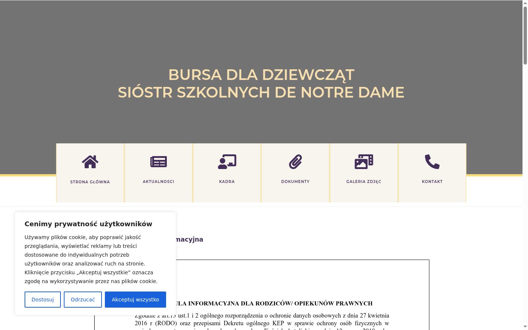This screenshot has height=330, width=528.
Task: Click the Bursa dla Dziewcząt site title
Action: tap(261, 84)
